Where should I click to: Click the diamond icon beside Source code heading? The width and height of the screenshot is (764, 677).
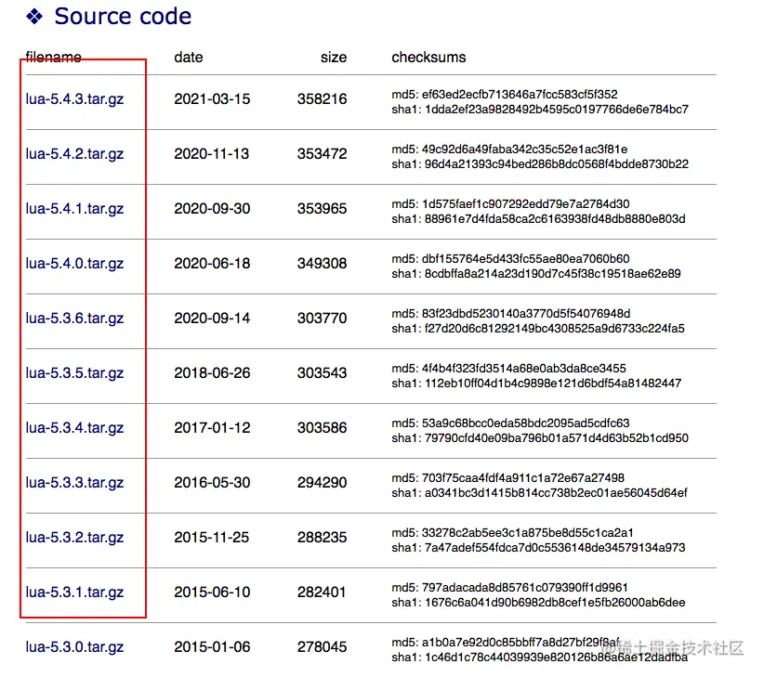[x=33, y=16]
